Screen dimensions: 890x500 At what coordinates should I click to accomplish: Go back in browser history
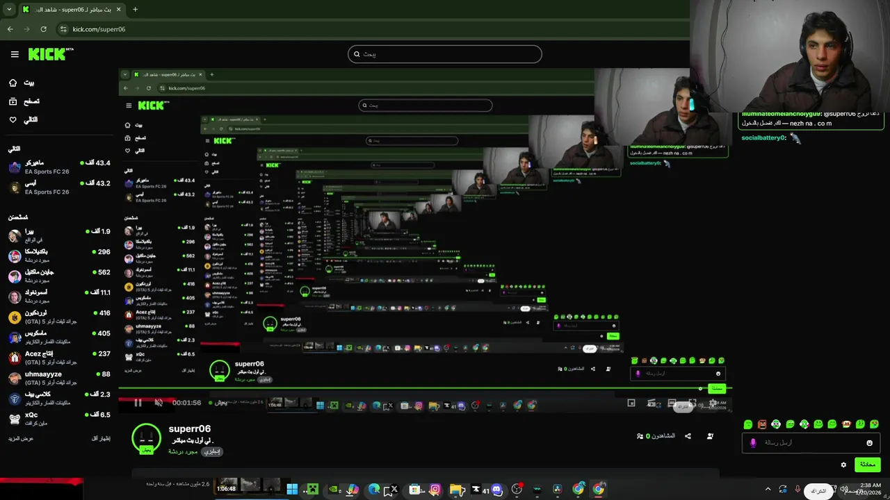(x=10, y=29)
